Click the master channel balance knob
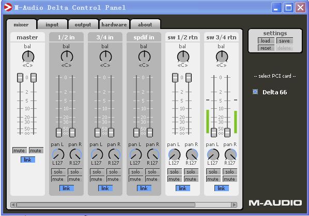 click(x=28, y=56)
